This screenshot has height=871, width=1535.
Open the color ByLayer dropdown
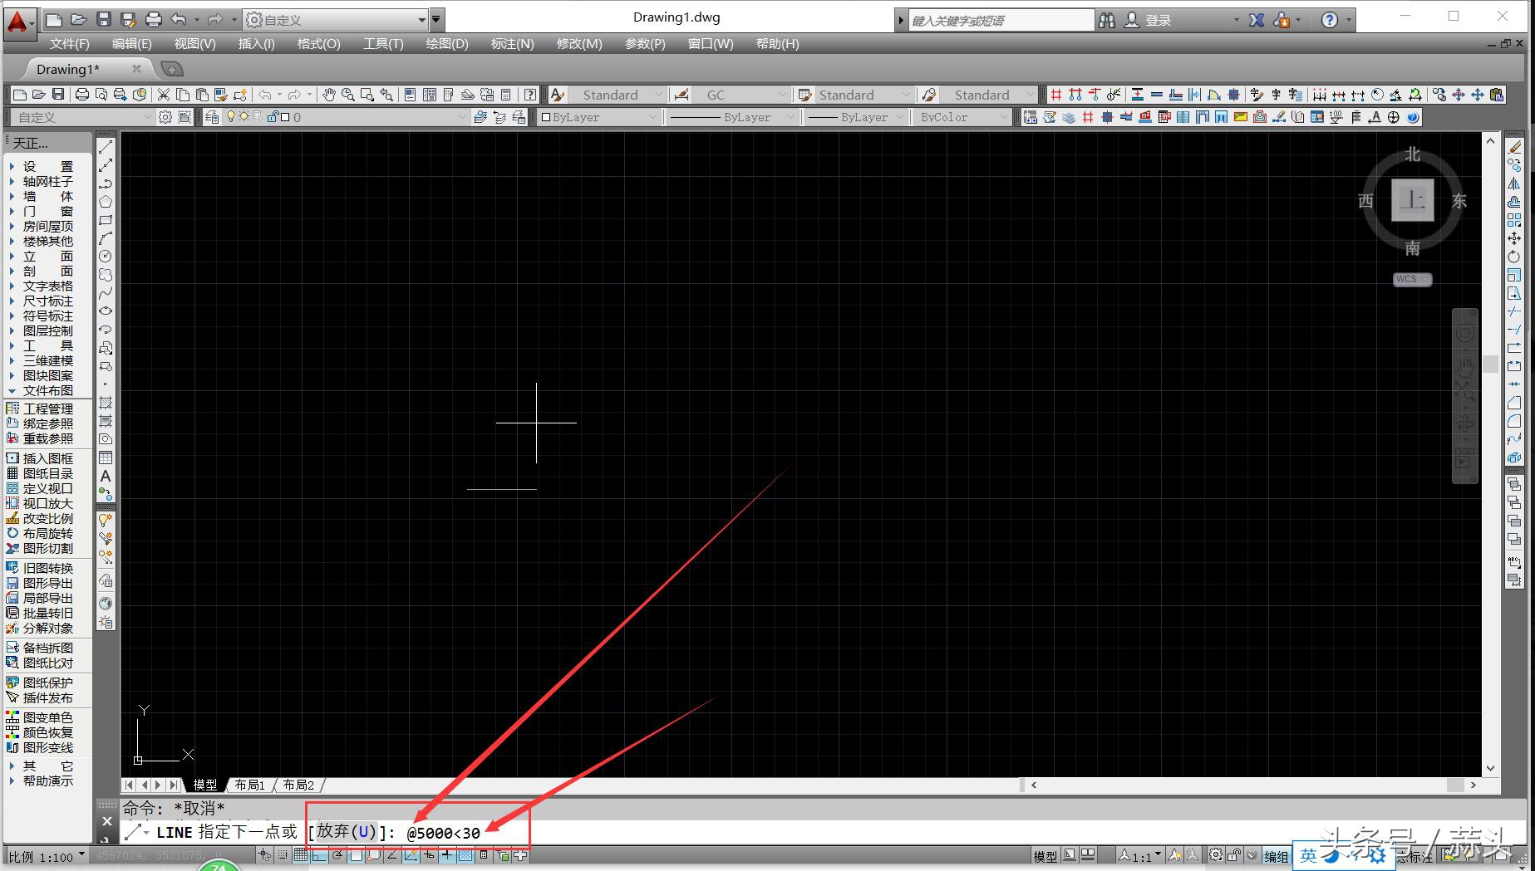click(652, 117)
